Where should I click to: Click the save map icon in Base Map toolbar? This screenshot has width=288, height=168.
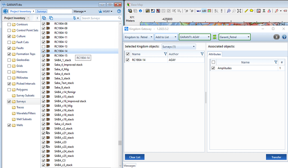click(130, 11)
